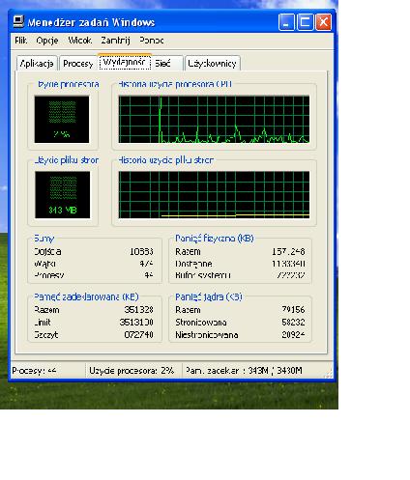Click the Dostępne row in Pamięć fizyczna
Image resolution: width=410 pixels, height=480 pixels.
coord(240,264)
